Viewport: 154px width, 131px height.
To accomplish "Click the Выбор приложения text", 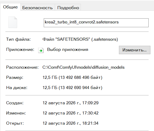I will [x=68, y=50].
